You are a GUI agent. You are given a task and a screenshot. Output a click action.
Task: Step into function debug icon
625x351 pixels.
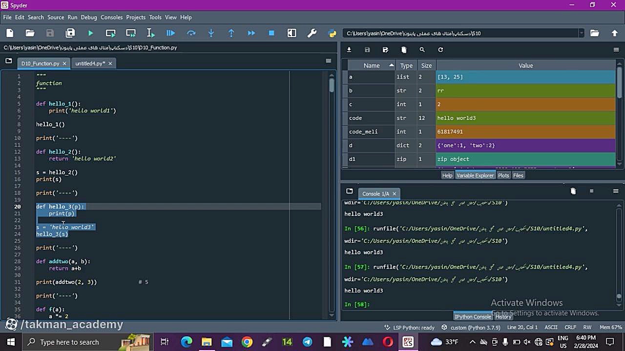click(x=211, y=33)
